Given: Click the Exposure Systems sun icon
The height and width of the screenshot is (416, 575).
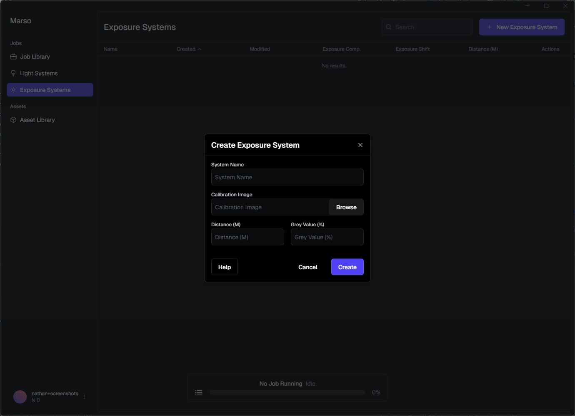Looking at the screenshot, I should (13, 90).
